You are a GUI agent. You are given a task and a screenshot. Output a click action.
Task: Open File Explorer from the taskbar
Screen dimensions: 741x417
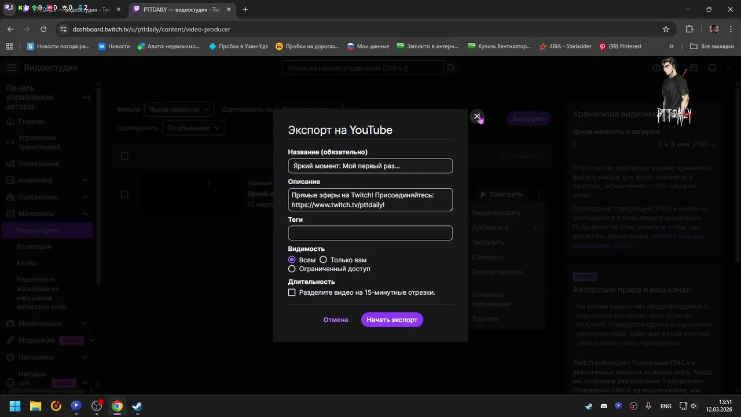(x=35, y=406)
